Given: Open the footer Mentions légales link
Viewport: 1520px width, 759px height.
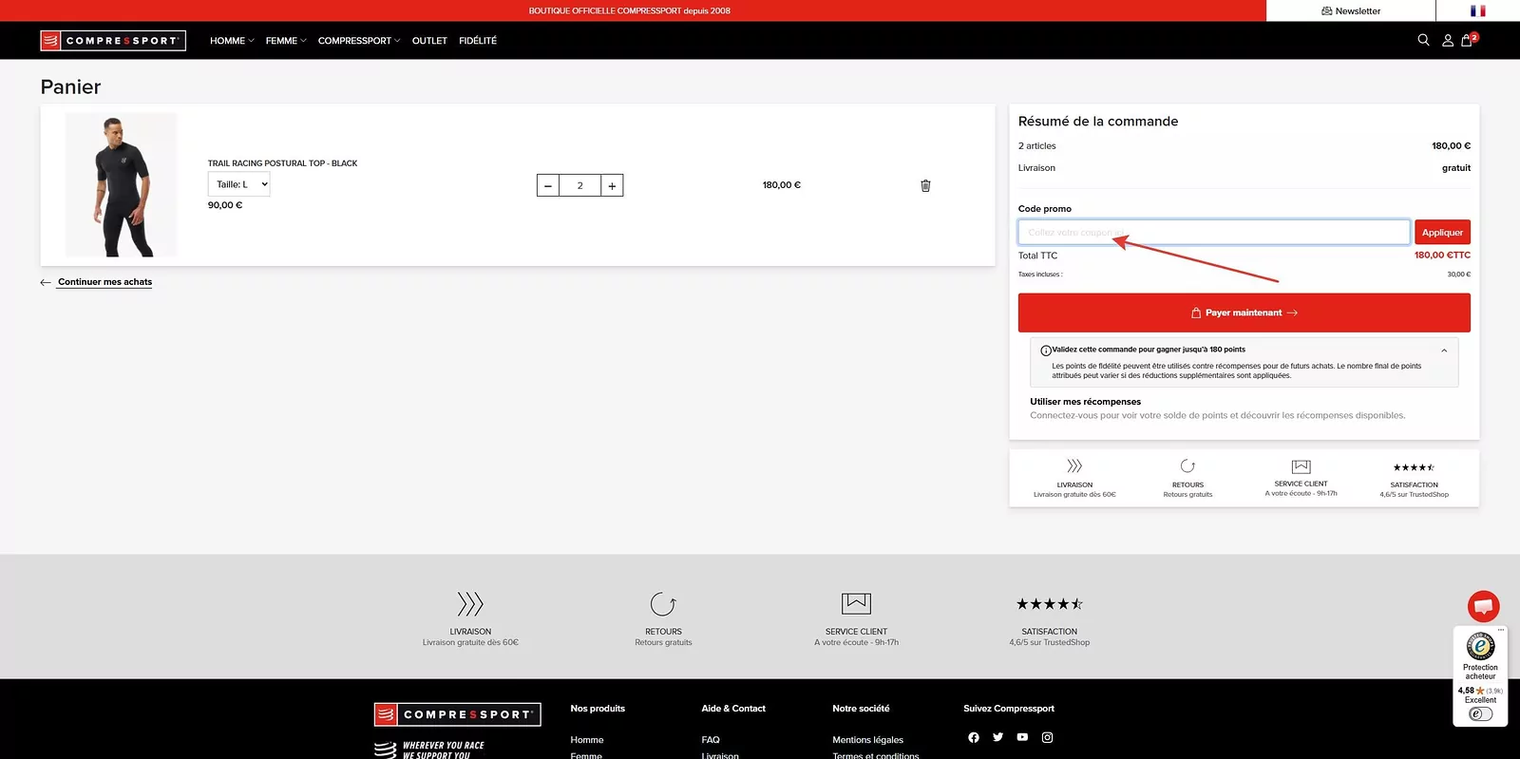Looking at the screenshot, I should click(868, 740).
